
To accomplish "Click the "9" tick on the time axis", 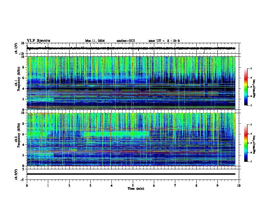I will (x=217, y=186).
